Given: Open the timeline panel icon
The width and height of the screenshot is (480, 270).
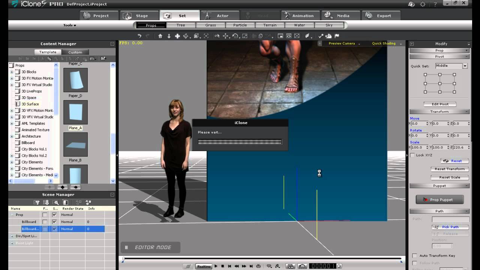Looking at the screenshot, I should (x=290, y=266).
